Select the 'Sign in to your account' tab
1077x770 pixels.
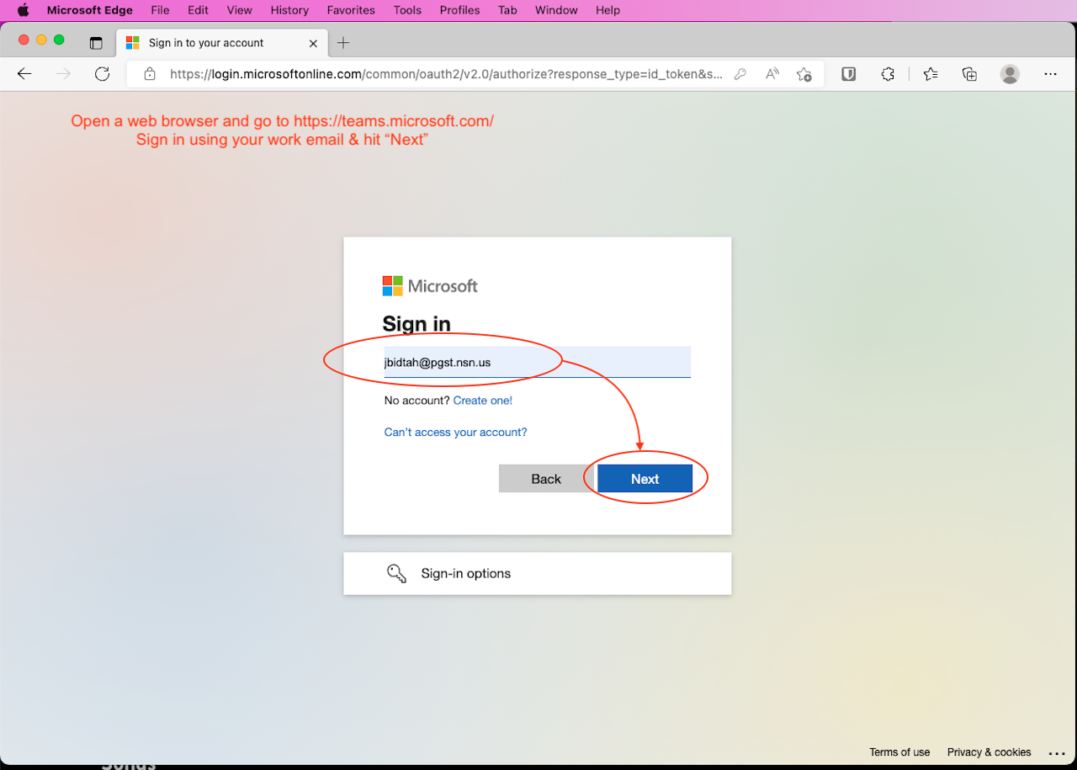222,43
